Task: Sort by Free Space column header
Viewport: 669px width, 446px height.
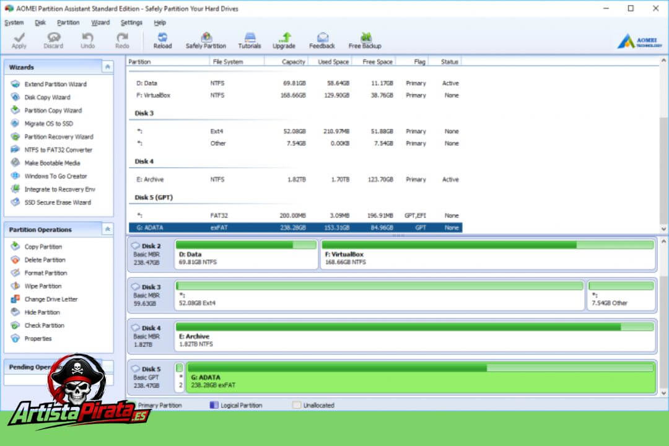Action: [374, 62]
